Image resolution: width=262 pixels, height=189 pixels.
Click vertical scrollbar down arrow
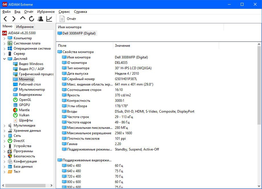tap(259, 186)
